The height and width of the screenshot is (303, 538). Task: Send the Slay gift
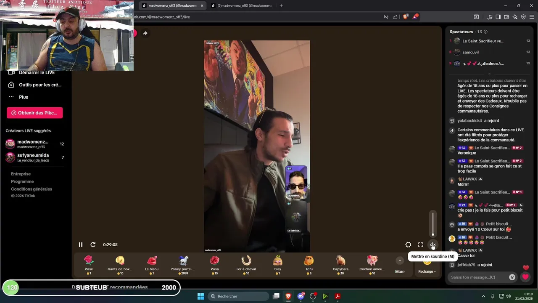[277, 265]
